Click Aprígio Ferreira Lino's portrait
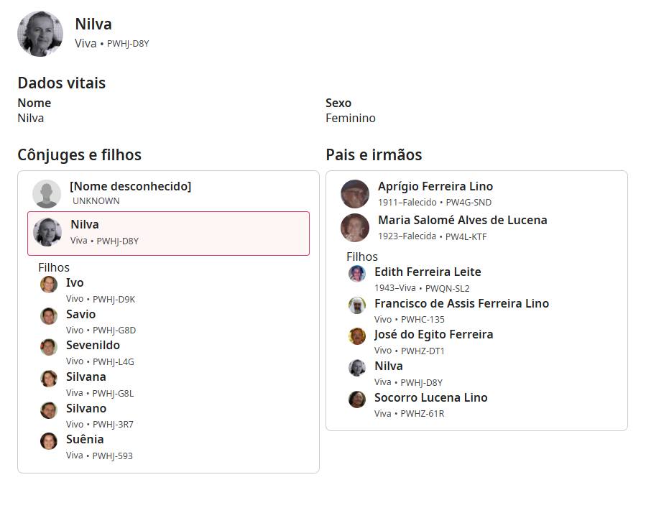 tap(355, 194)
